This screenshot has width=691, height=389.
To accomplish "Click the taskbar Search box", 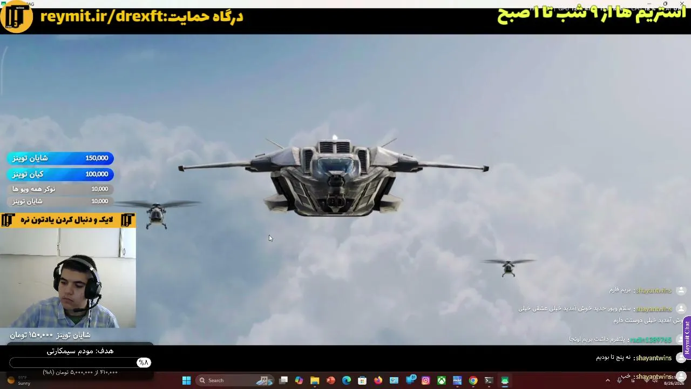I will [x=235, y=380].
